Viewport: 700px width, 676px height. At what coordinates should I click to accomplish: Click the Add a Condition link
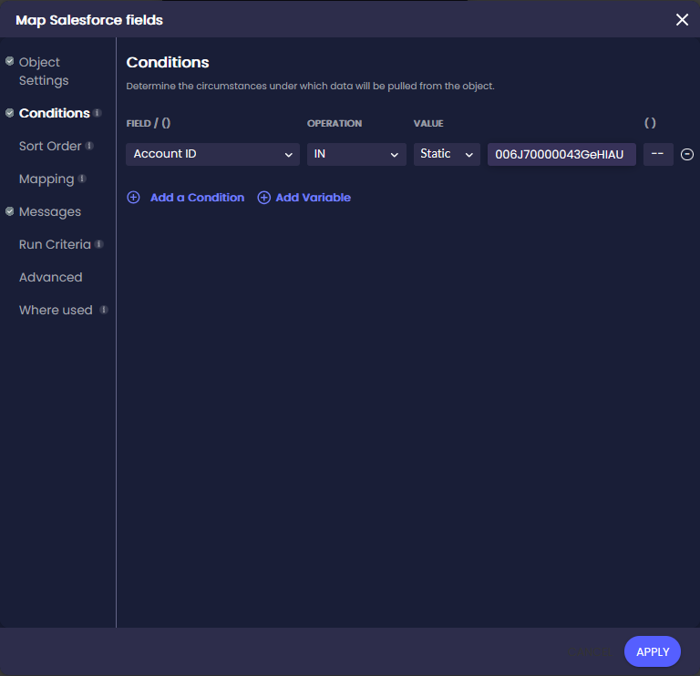coord(197,198)
